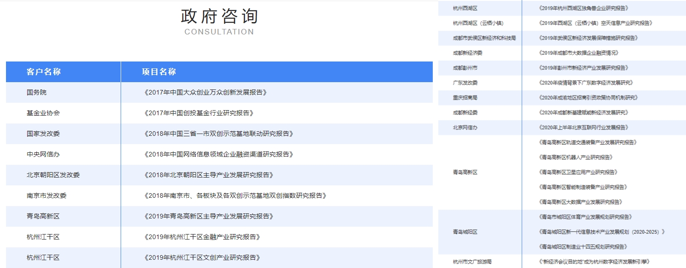Open 2019年西湖区（云栖小镇）空天信息产业研究报告 entry
This screenshot has width=686, height=268.
click(595, 23)
